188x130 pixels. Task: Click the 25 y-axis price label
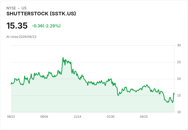179,62
